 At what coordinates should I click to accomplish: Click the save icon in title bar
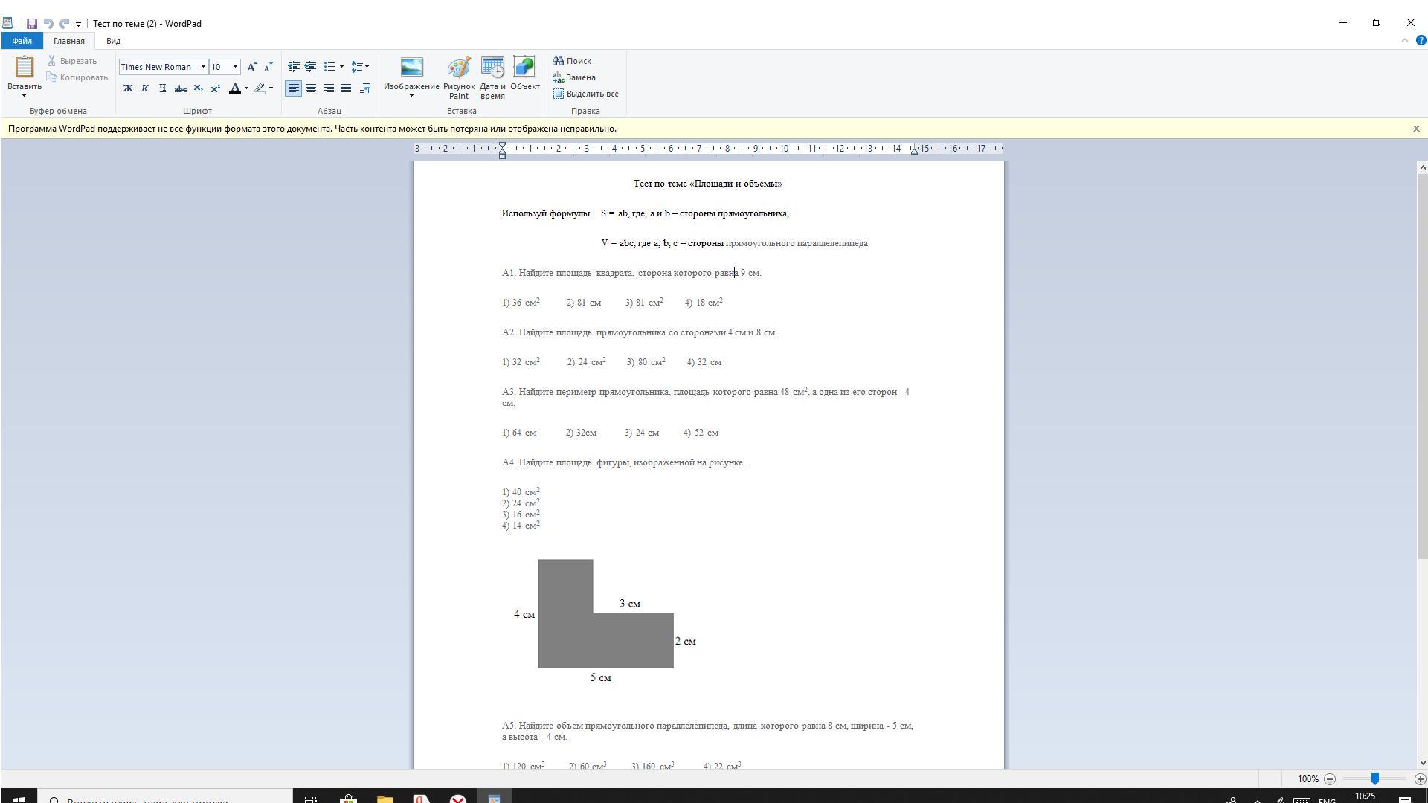coord(32,24)
